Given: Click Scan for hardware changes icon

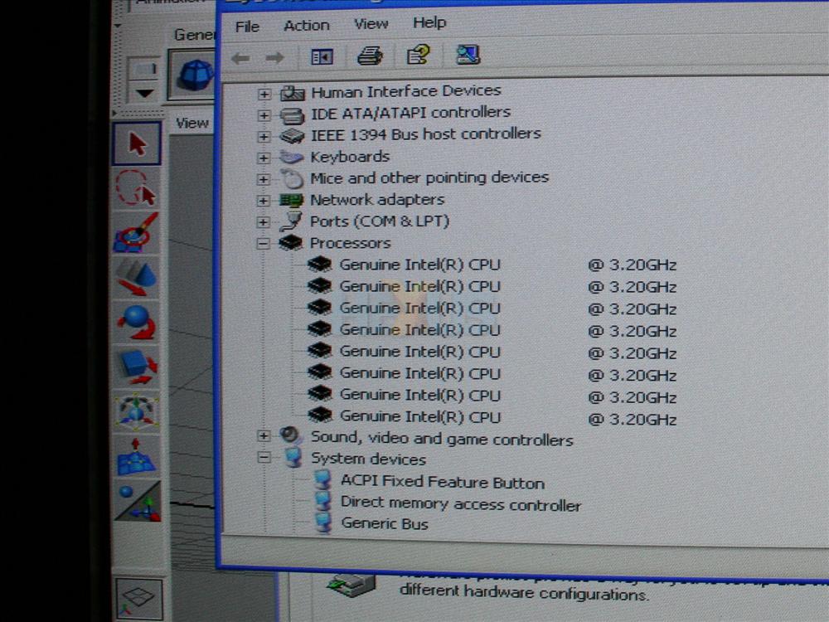Looking at the screenshot, I should tap(468, 54).
